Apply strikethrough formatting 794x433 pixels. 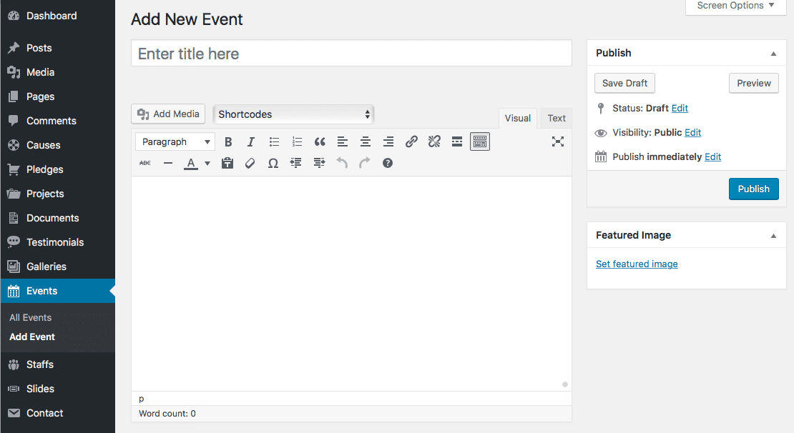click(x=144, y=163)
